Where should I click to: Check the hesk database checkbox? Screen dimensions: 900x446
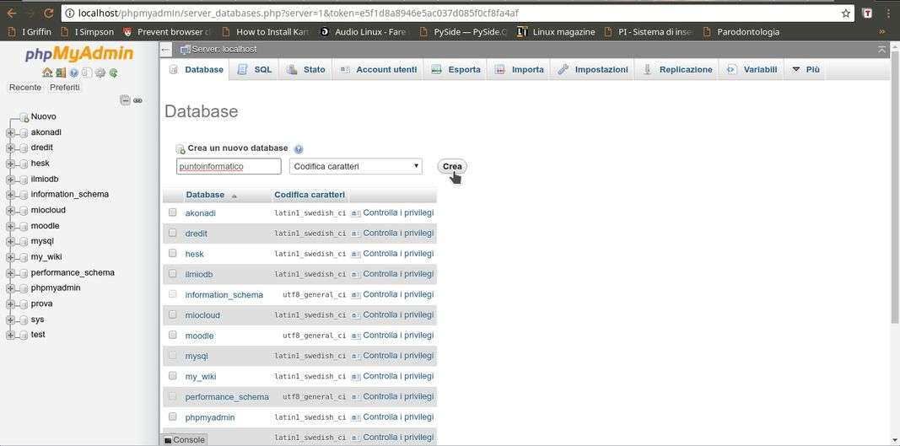tap(172, 253)
